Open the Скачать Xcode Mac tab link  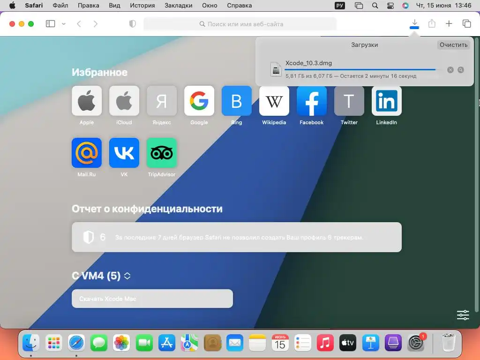(152, 299)
